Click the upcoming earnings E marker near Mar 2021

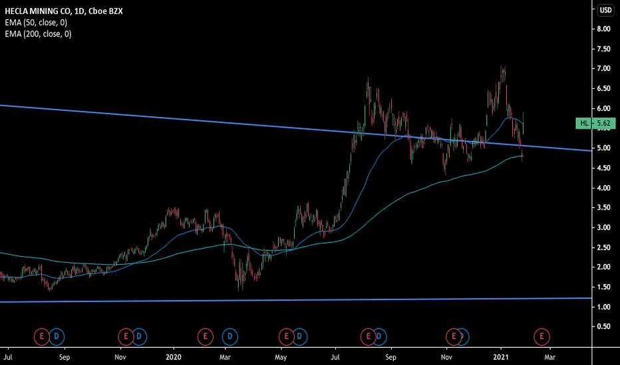tap(542, 336)
